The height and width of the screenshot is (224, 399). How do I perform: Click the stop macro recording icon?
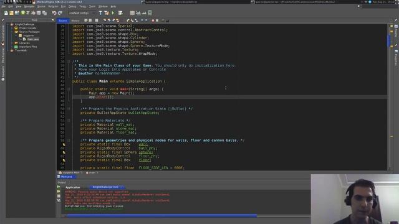(x=157, y=21)
